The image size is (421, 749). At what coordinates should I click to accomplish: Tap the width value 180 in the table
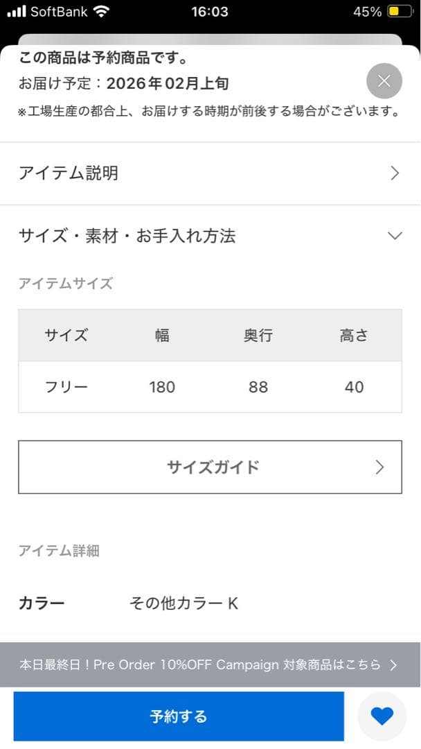(161, 387)
